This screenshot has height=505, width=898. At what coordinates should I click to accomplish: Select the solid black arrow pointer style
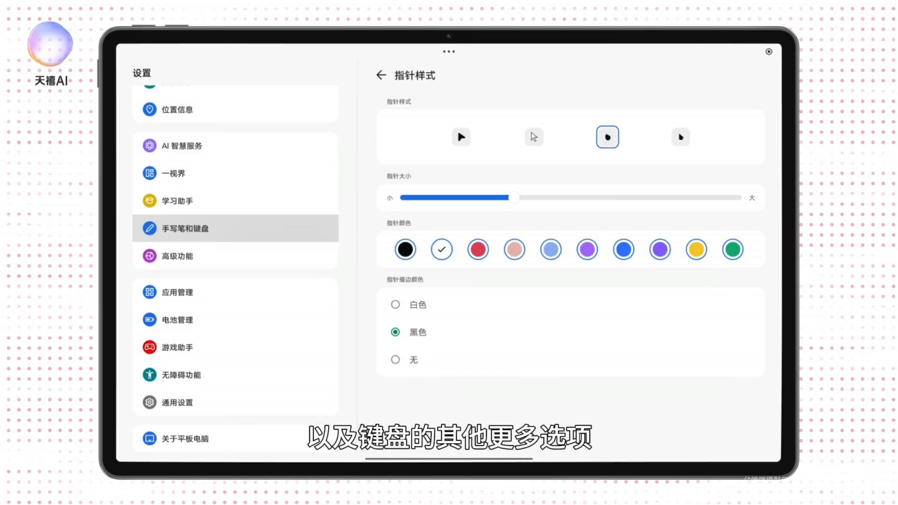click(461, 137)
